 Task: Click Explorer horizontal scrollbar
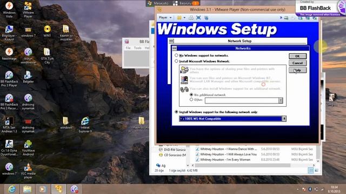242,165
